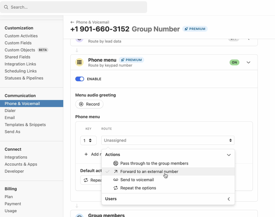
Task: Open Integrations under Connect
Action: pos(16,157)
